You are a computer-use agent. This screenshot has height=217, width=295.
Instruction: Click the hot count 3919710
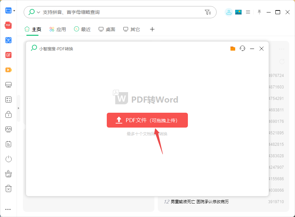(276, 201)
